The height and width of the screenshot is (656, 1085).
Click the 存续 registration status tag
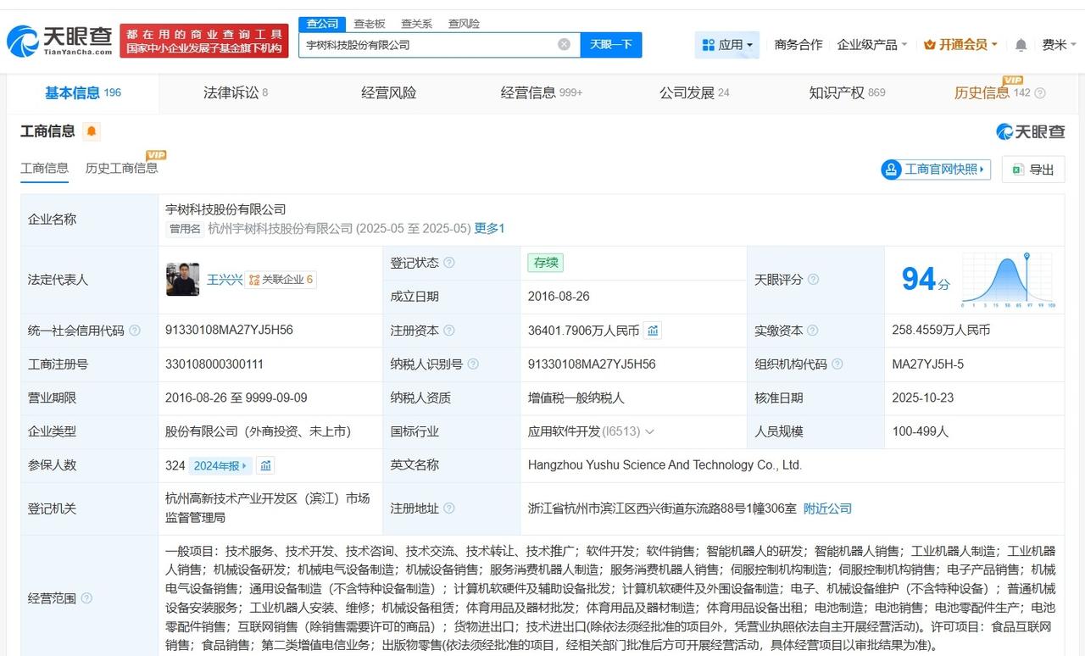point(545,263)
